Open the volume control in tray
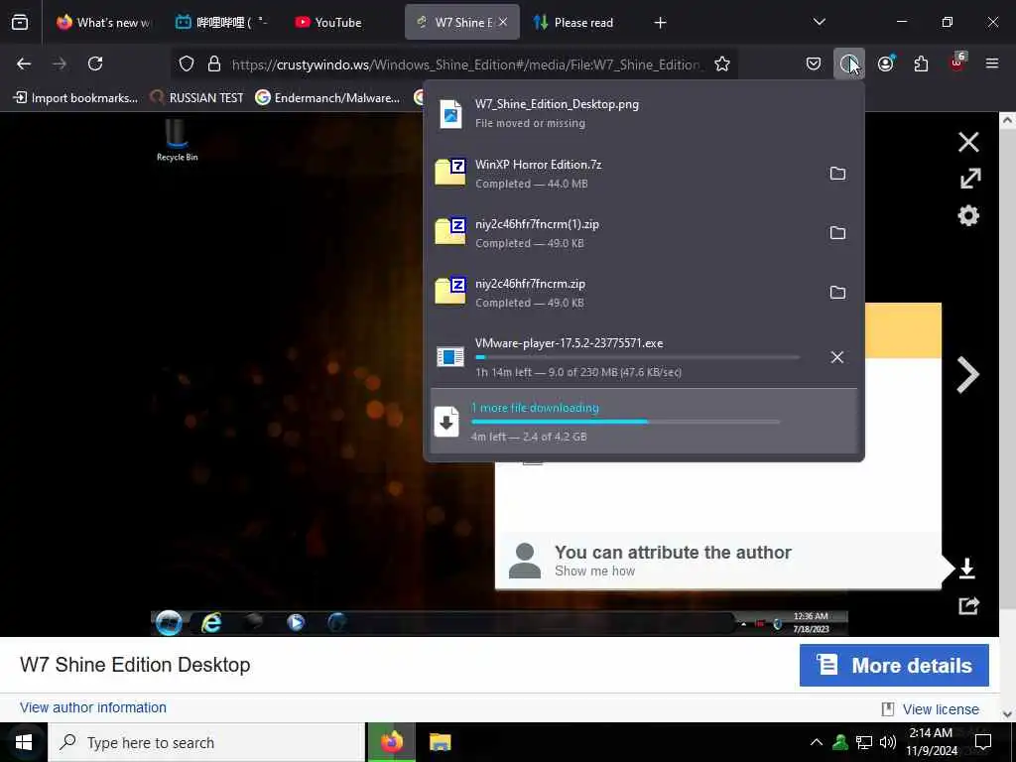1016x762 pixels. click(x=888, y=742)
